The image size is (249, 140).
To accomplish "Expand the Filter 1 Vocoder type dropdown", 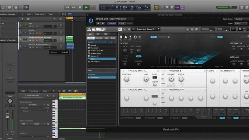I will click(175, 71).
